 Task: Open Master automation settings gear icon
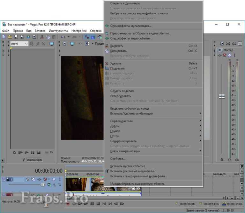click(225, 55)
